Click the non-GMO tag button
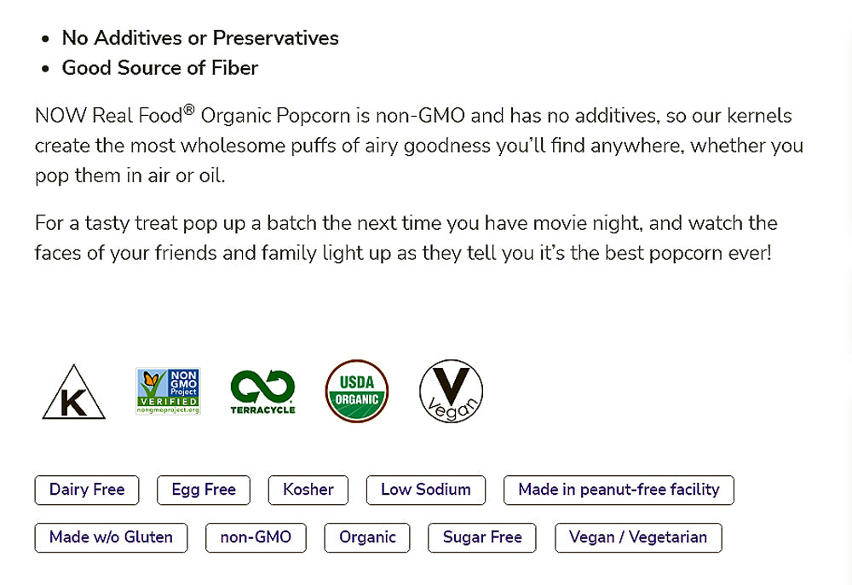 point(256,537)
